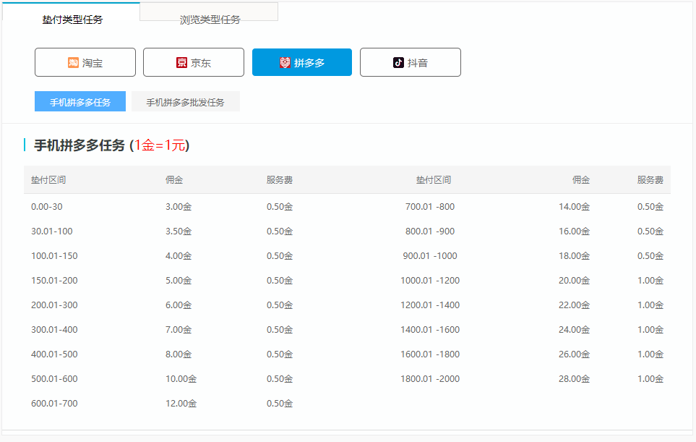Click the 20.00金 commission cell
The width and height of the screenshot is (696, 442).
(x=574, y=280)
